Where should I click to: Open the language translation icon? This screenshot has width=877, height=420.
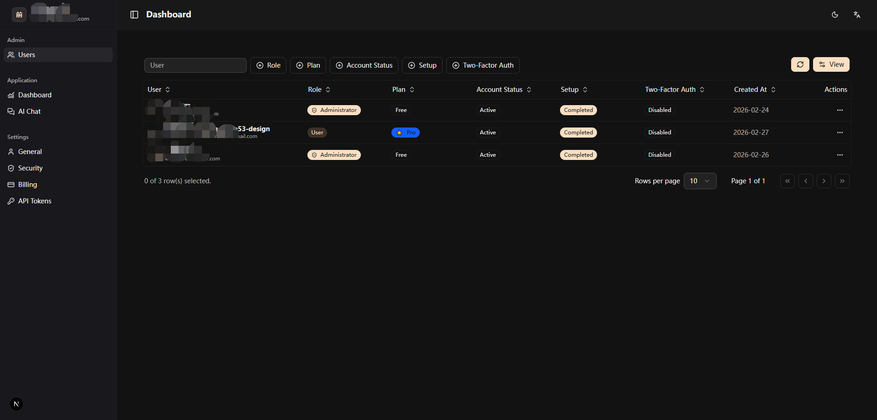[856, 15]
